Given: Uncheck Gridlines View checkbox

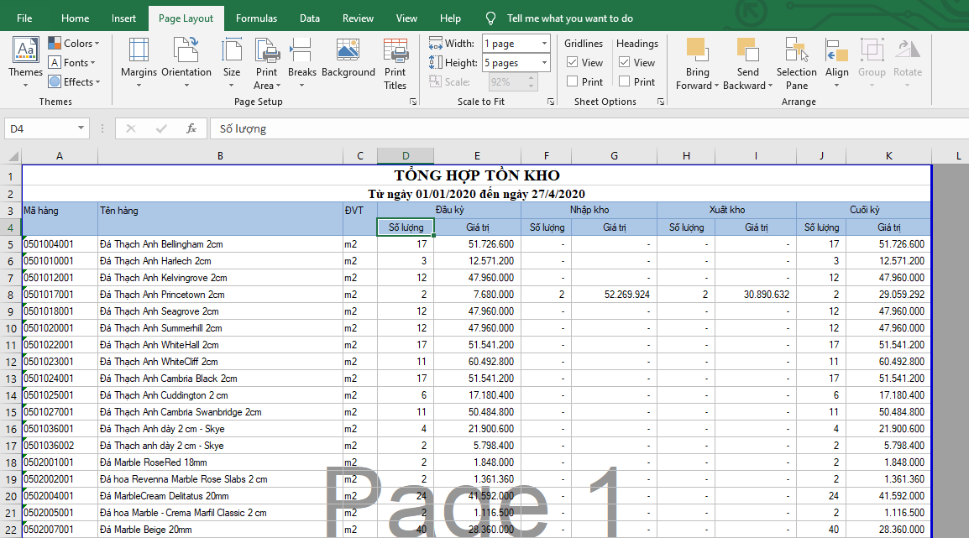Looking at the screenshot, I should point(573,62).
